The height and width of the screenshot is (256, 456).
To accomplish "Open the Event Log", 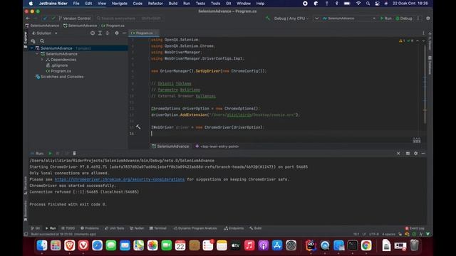I will click(x=415, y=228).
